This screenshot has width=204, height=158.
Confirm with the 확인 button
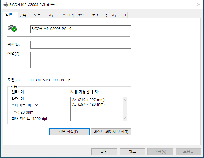[x=104, y=152]
